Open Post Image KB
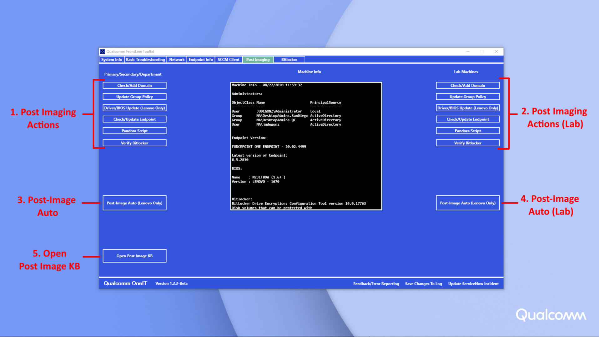Viewport: 599px width, 337px height. 134,256
